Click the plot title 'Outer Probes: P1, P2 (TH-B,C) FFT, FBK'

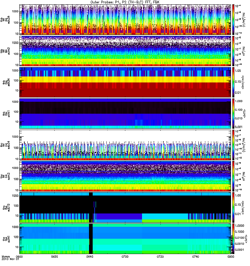click(125, 2)
